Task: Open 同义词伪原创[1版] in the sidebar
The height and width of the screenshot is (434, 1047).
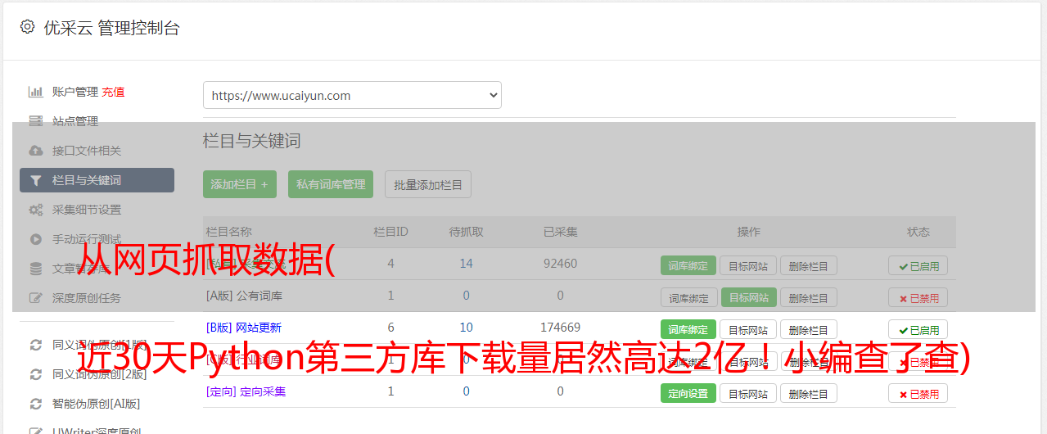Action: click(x=100, y=345)
